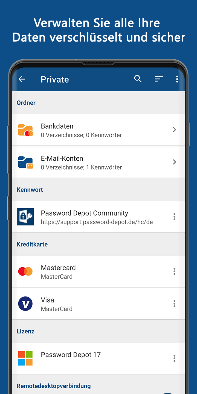The image size is (197, 394).
Task: Open the search magnifier icon
Action: point(138,79)
